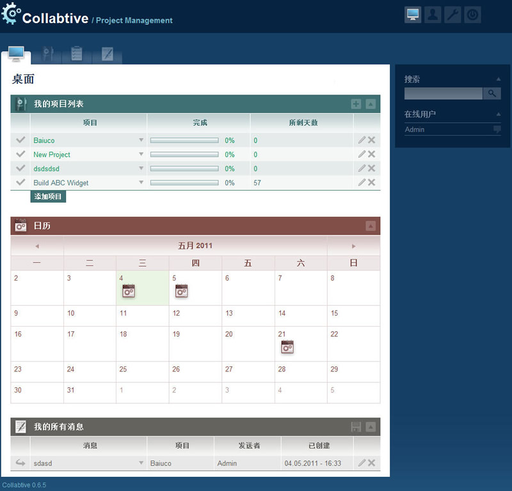Collapse the 我的所有消息 panel
This screenshot has width=512, height=491.
(x=371, y=426)
